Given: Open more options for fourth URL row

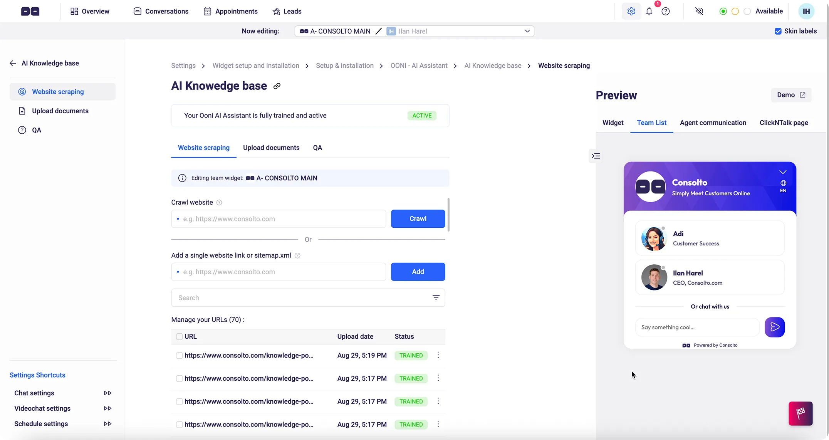Looking at the screenshot, I should coord(438,424).
